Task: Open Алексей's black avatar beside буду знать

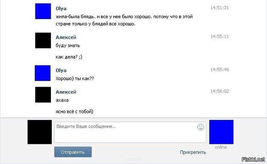Action: pos(43,40)
